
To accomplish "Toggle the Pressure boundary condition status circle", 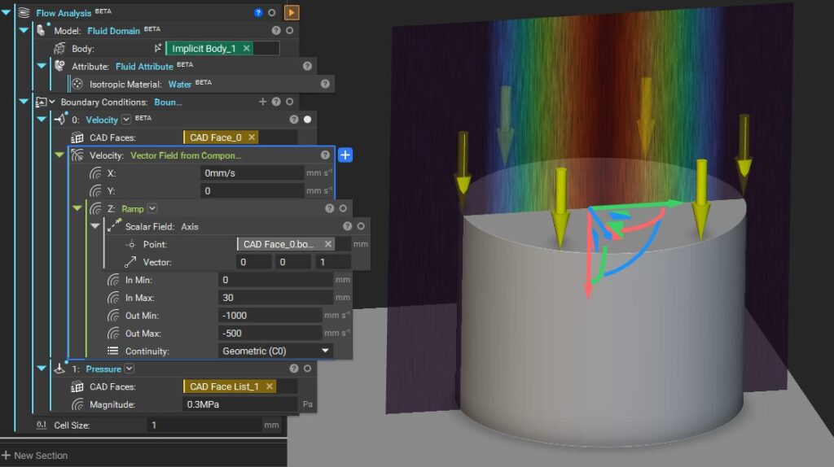I will tap(289, 369).
